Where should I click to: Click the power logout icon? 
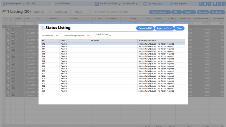coord(224,4)
